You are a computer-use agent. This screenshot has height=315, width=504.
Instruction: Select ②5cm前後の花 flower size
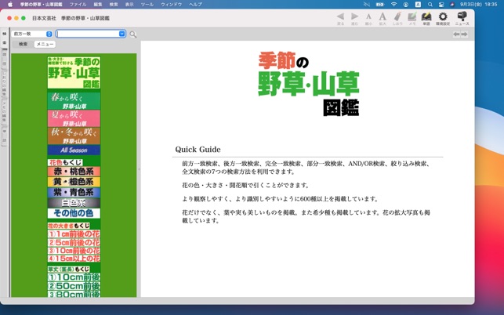pyautogui.click(x=74, y=242)
